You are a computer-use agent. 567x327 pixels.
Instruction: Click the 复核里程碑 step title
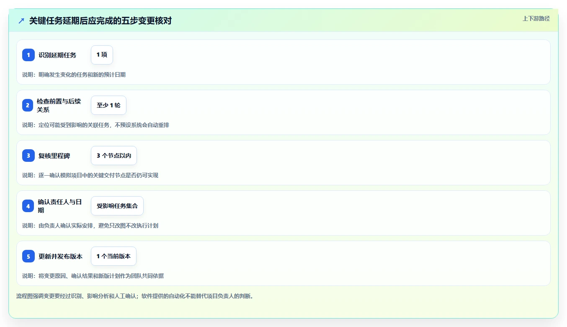[x=54, y=156]
